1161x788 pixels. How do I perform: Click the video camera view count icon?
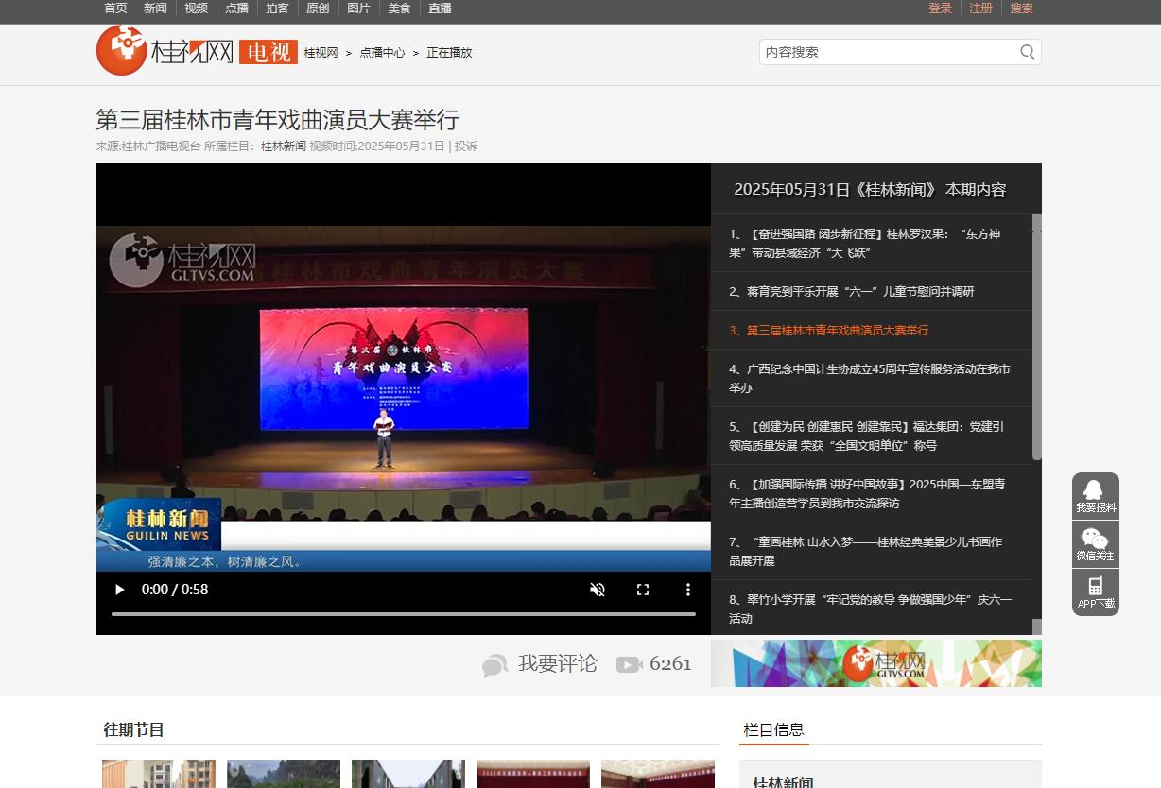629,664
